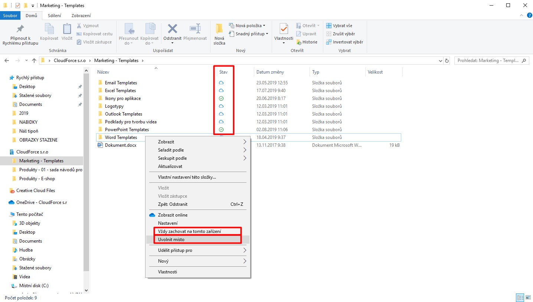Select the Ikony pro aplikace folder

123,98
